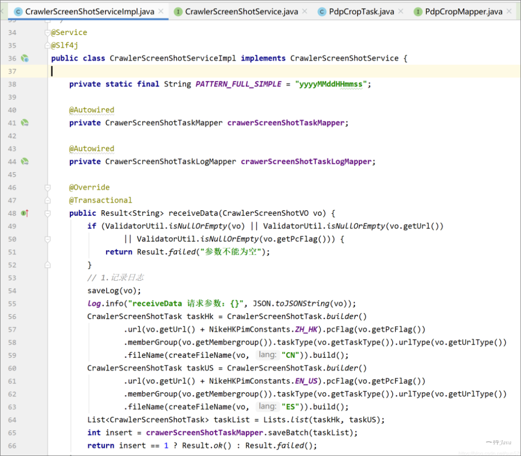Click the class icon on PdpCropTask tab
The image size is (521, 456).
point(322,12)
